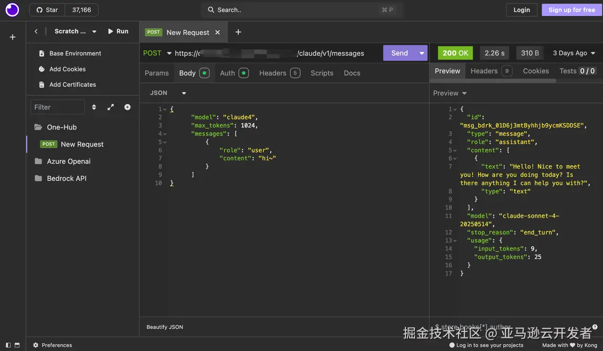Click the back chevron beside Scratch Pad
This screenshot has width=603, height=351.
click(x=36, y=31)
